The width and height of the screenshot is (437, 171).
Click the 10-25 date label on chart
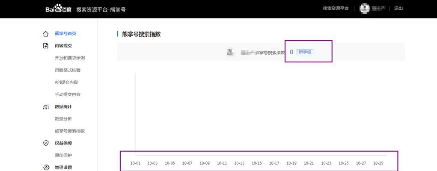coord(344,163)
